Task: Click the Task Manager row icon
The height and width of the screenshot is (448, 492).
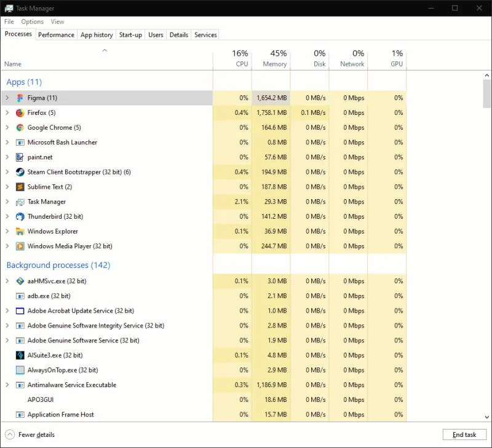Action: tap(20, 202)
